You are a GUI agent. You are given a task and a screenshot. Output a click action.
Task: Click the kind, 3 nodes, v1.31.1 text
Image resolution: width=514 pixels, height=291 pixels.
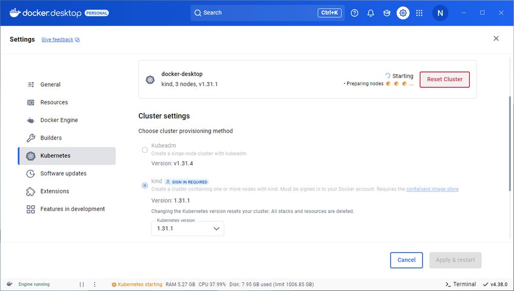tap(190, 84)
